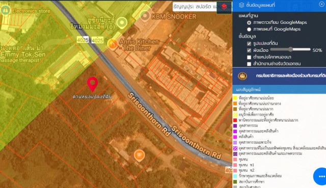This screenshot has height=188, width=326.
Task: Select Ann's Kitchen restaurant marker
Action: click(x=113, y=44)
